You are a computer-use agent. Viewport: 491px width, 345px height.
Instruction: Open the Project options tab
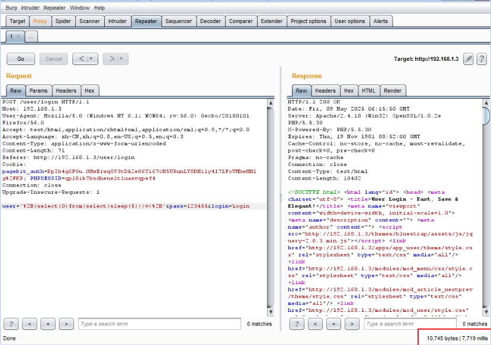pos(309,21)
